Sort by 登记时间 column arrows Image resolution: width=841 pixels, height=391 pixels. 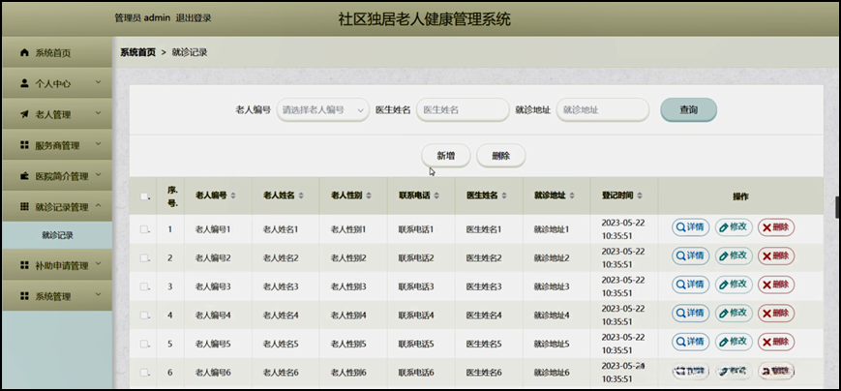[x=640, y=196]
